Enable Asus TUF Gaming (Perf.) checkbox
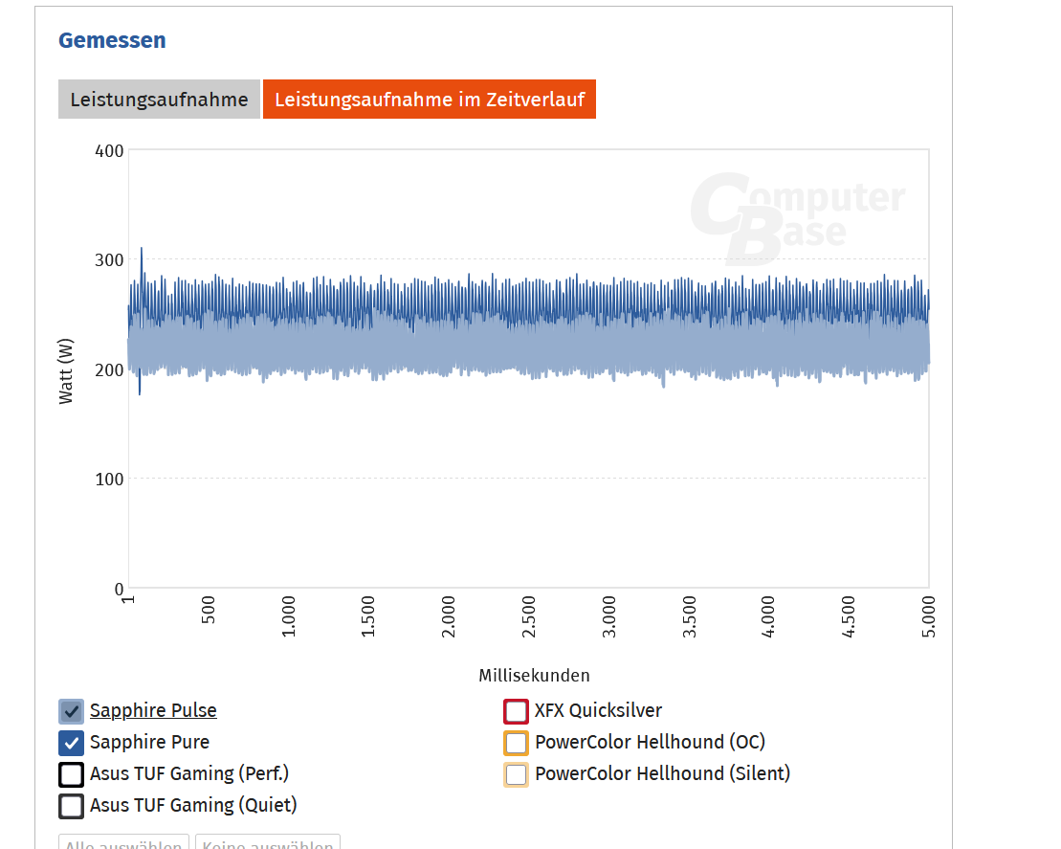1061x849 pixels. [x=71, y=774]
